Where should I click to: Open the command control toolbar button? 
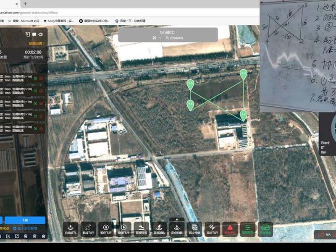tap(194, 229)
